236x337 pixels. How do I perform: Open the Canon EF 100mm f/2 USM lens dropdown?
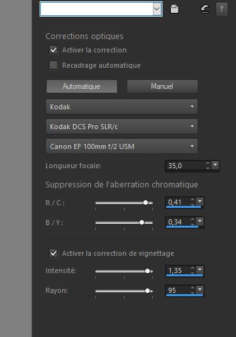coord(122,146)
